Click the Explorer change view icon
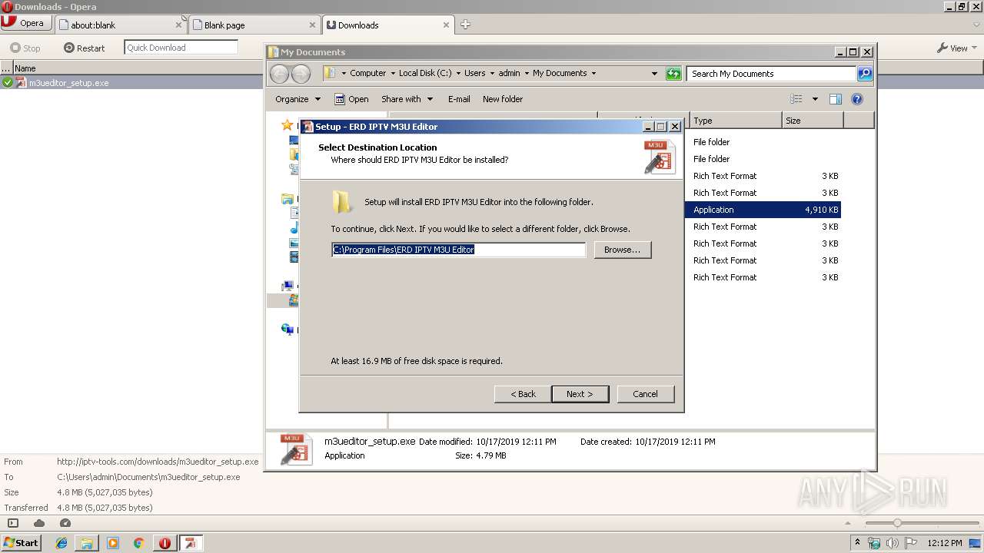The image size is (984, 553). (796, 99)
